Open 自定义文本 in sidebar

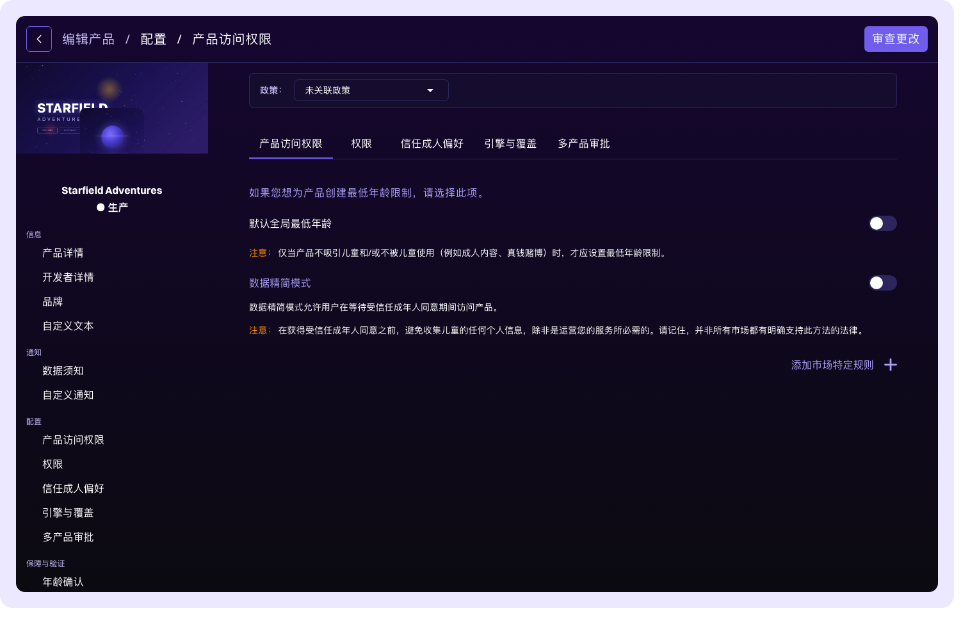68,326
